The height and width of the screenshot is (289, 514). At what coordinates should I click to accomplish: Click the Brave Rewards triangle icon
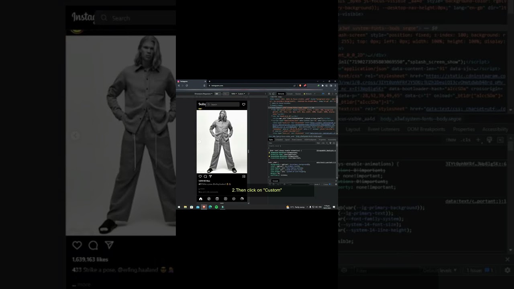tap(305, 85)
